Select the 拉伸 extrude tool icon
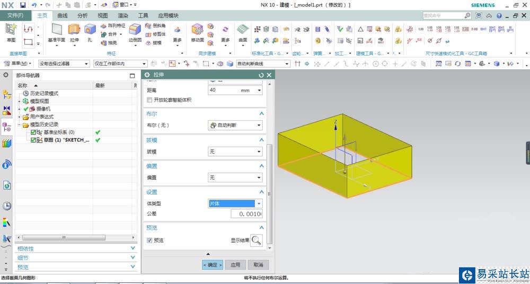Viewport: 530px width, 284px height. (74, 30)
